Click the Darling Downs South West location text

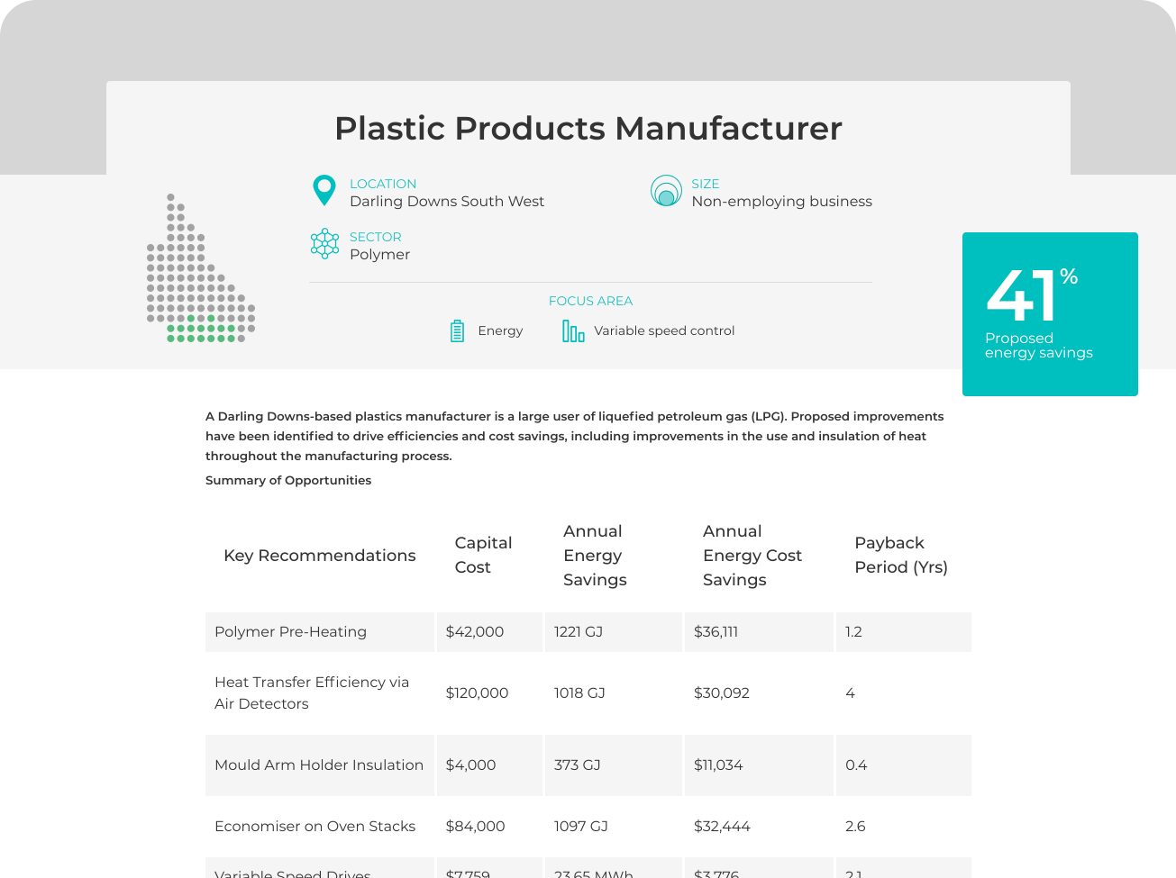[447, 202]
